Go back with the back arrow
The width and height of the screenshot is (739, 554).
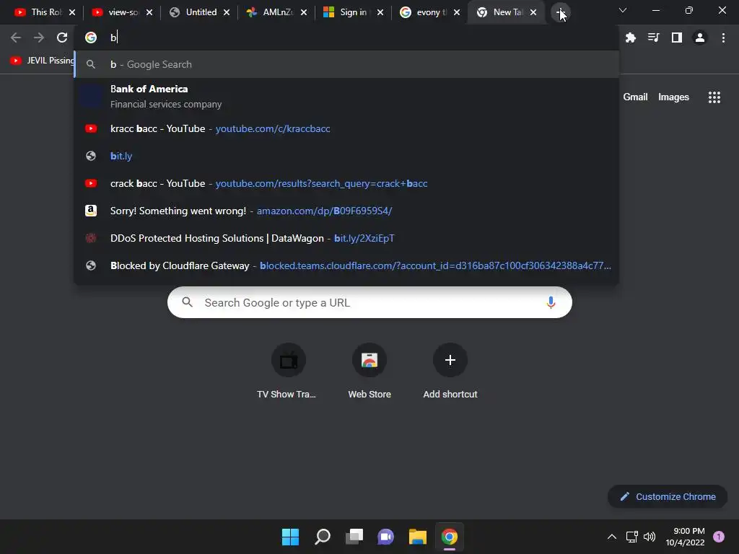pos(16,38)
